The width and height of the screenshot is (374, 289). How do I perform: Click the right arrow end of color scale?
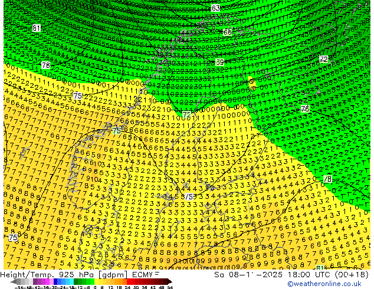coord(170,282)
